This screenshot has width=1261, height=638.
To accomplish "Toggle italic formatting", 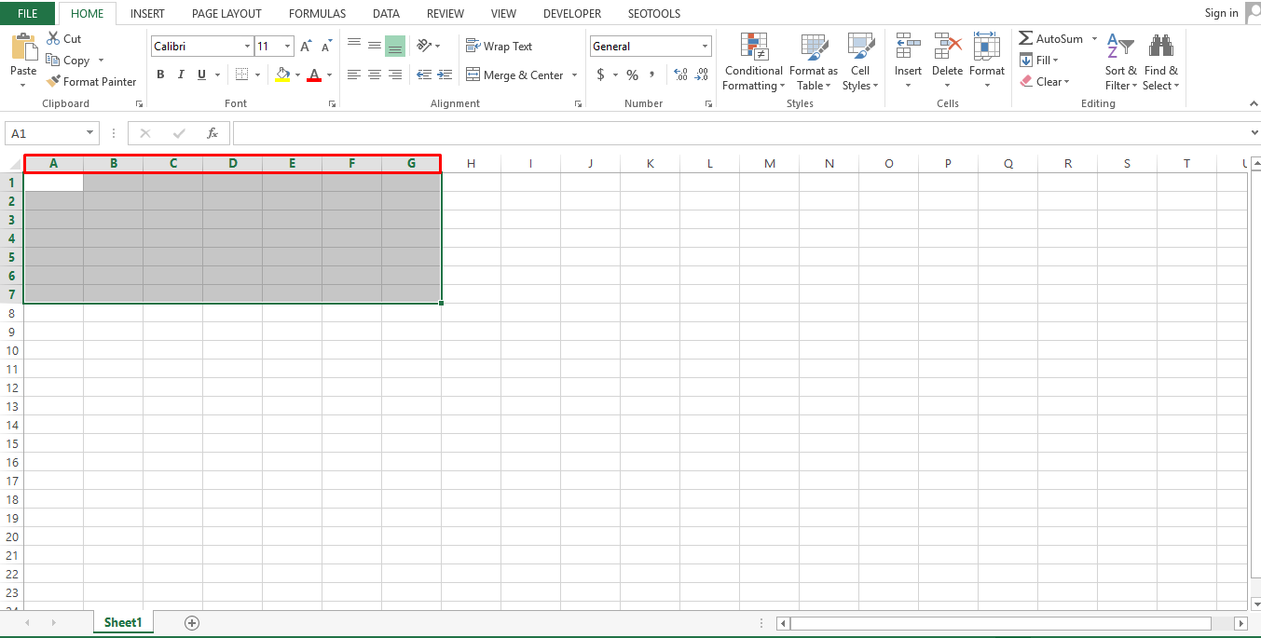I will click(180, 75).
